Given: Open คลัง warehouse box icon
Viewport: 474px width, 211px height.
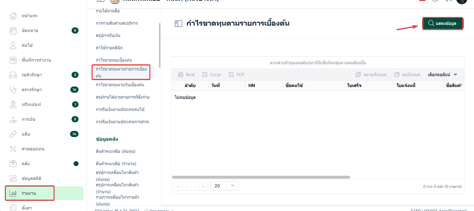Looking at the screenshot, I should click(x=13, y=164).
